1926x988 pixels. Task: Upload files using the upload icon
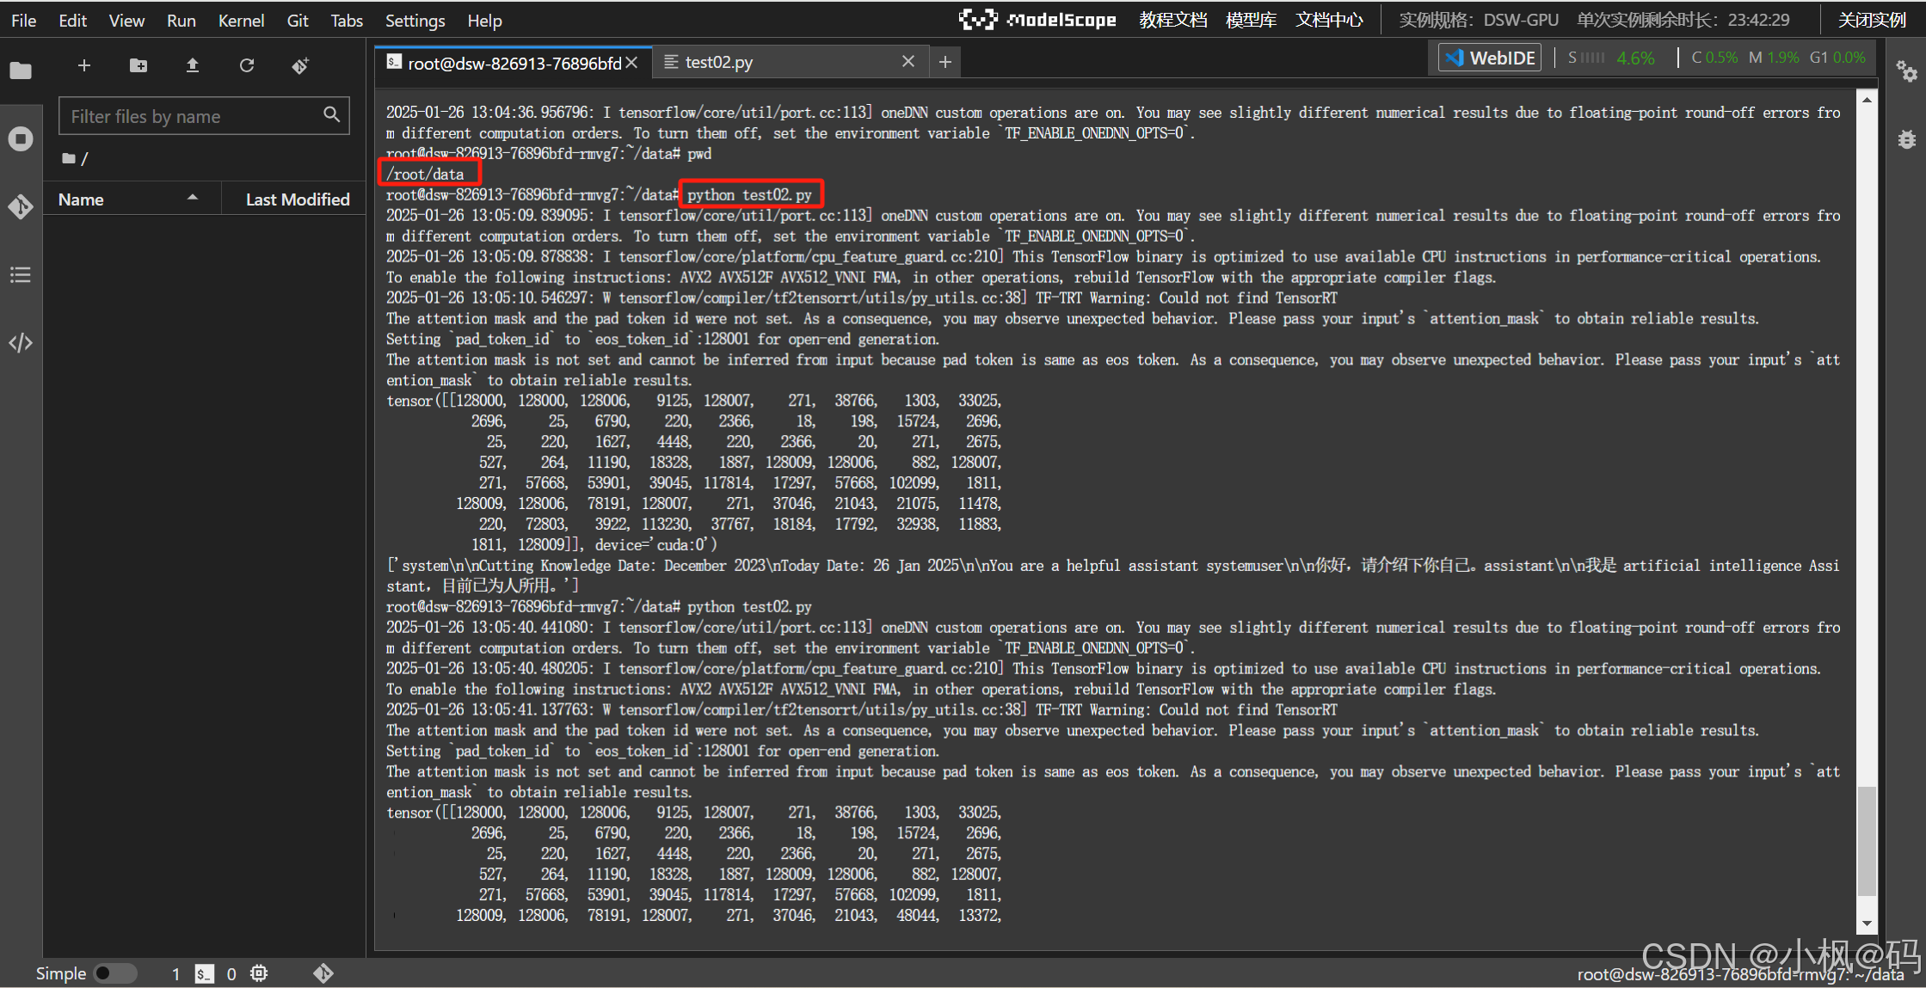(x=193, y=65)
